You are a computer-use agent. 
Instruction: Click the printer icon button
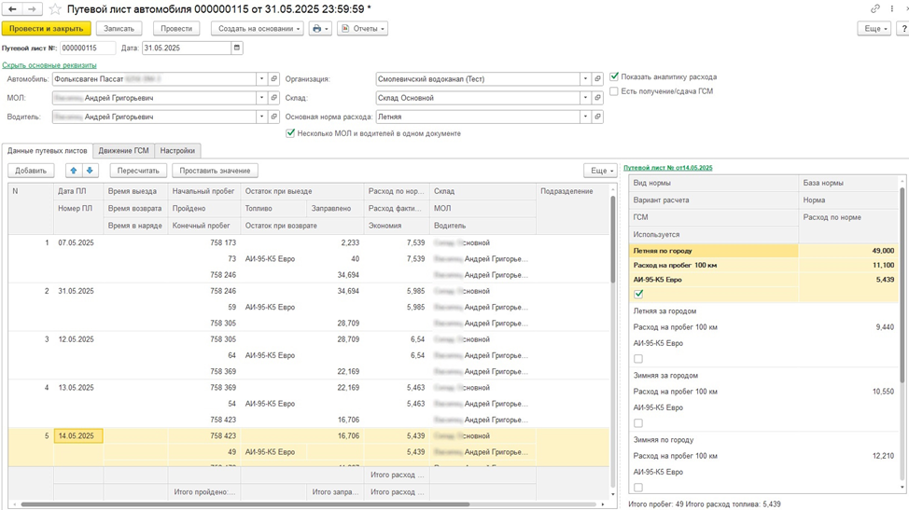[x=317, y=29]
